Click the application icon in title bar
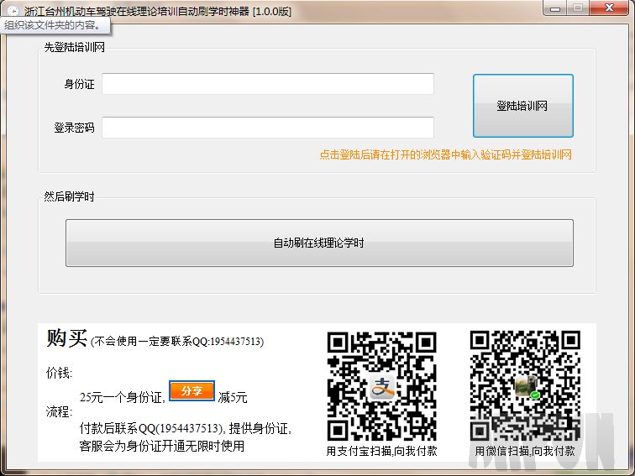The height and width of the screenshot is (476, 635). coord(13,11)
